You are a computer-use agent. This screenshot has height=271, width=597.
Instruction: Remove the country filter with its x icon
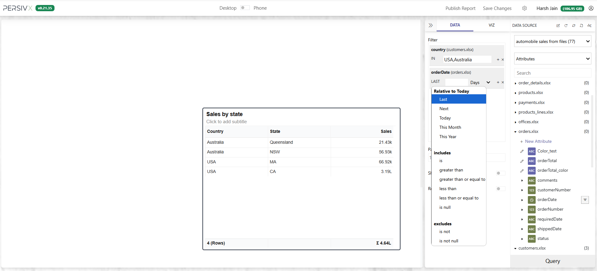[x=503, y=59]
